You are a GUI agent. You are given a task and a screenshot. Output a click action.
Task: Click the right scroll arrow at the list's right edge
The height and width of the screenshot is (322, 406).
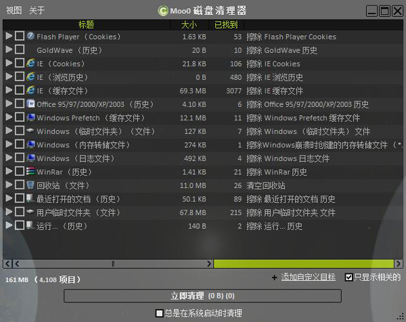[399, 264]
